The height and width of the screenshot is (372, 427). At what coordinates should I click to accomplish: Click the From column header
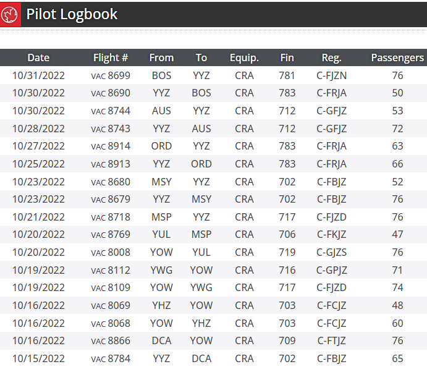coord(161,58)
